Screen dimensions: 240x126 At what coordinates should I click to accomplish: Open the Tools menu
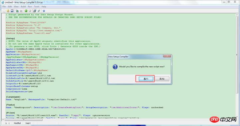tap(37, 7)
